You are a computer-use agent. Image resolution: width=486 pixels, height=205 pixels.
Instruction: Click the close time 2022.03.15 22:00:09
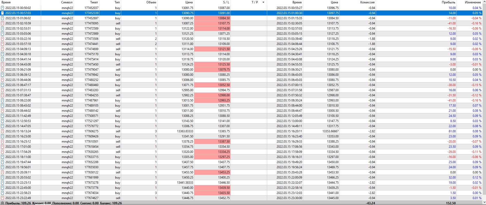pyautogui.click(x=289, y=178)
